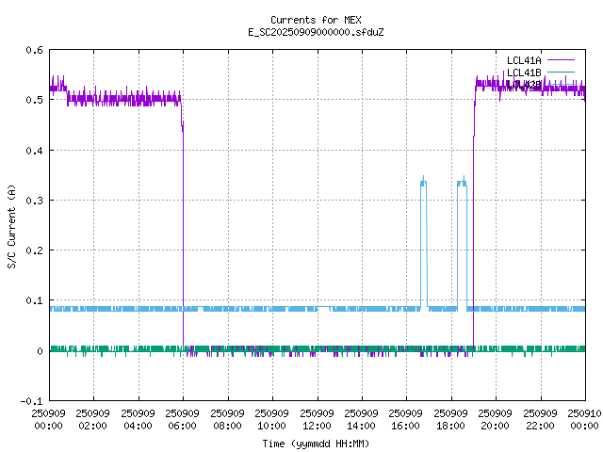The image size is (603, 452).
Task: Click the 12:00 x-axis tick label
Action: click(x=317, y=418)
